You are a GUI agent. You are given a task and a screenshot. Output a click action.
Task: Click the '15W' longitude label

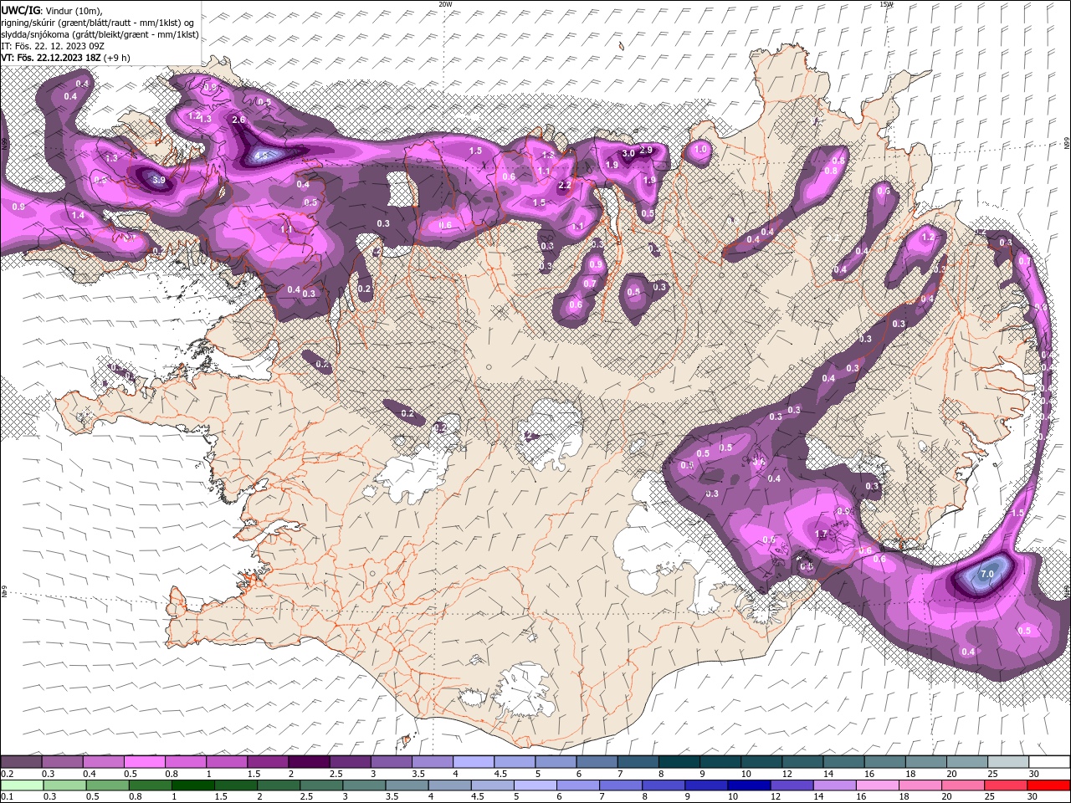[886, 4]
